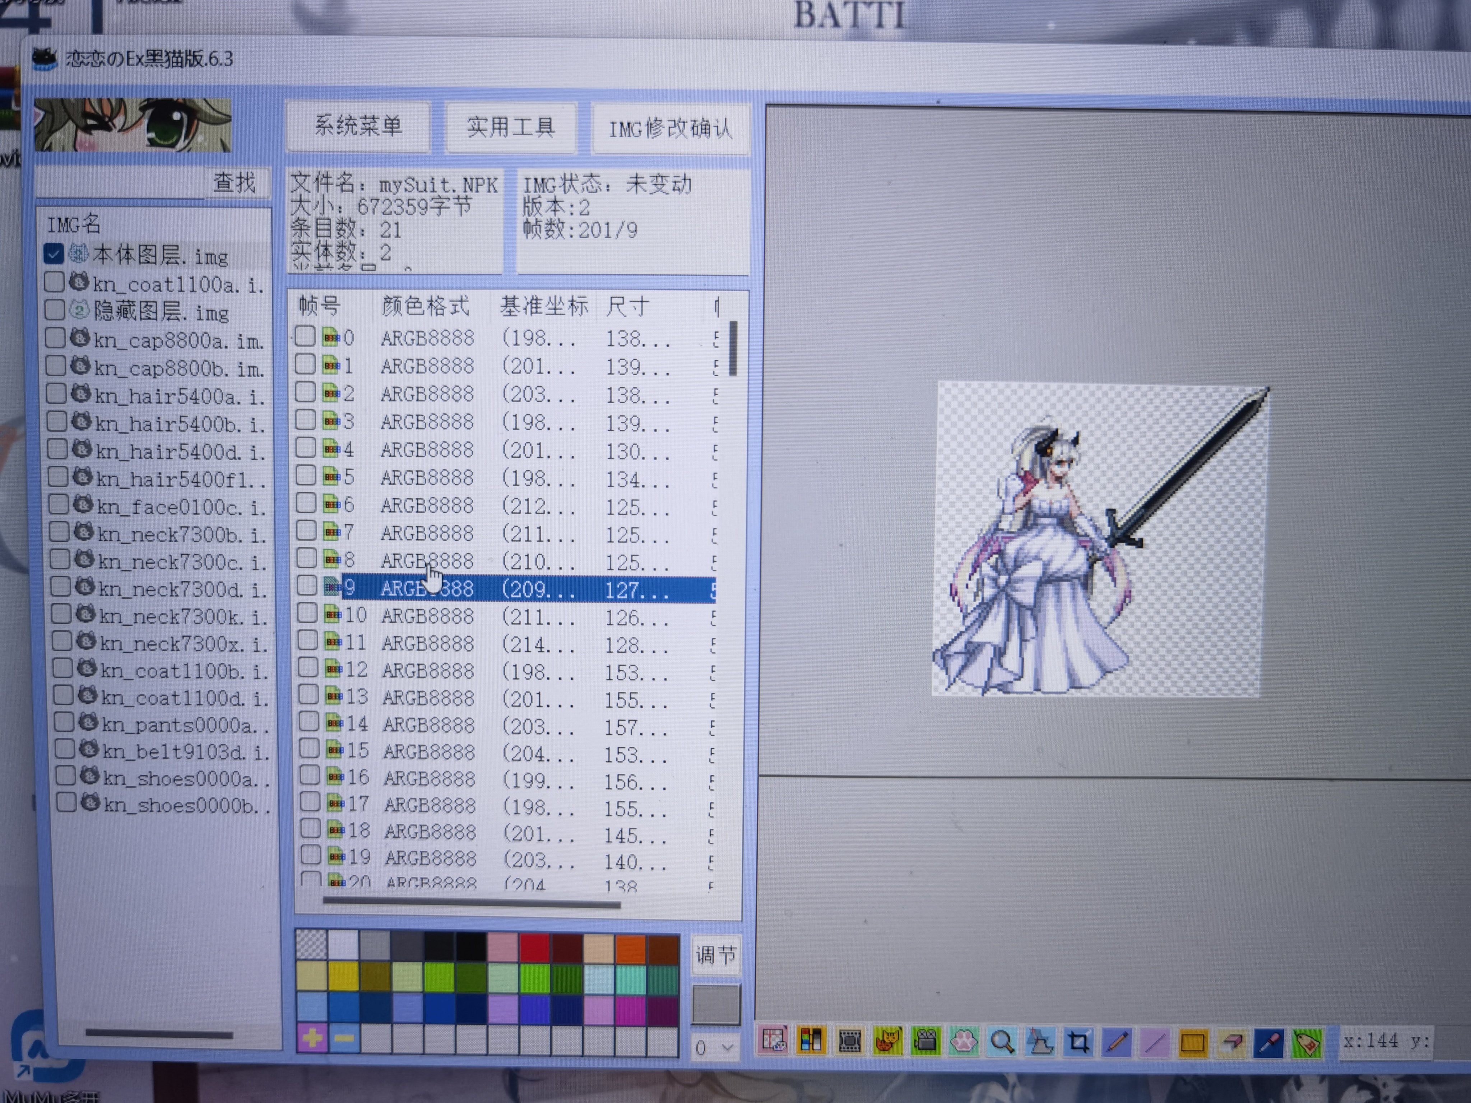Viewport: 1471px width, 1103px height.
Task: Remove a palette color with minus icon
Action: pyautogui.click(x=344, y=1038)
